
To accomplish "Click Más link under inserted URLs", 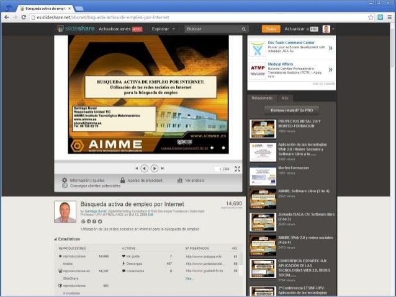I will pyautogui.click(x=189, y=278).
